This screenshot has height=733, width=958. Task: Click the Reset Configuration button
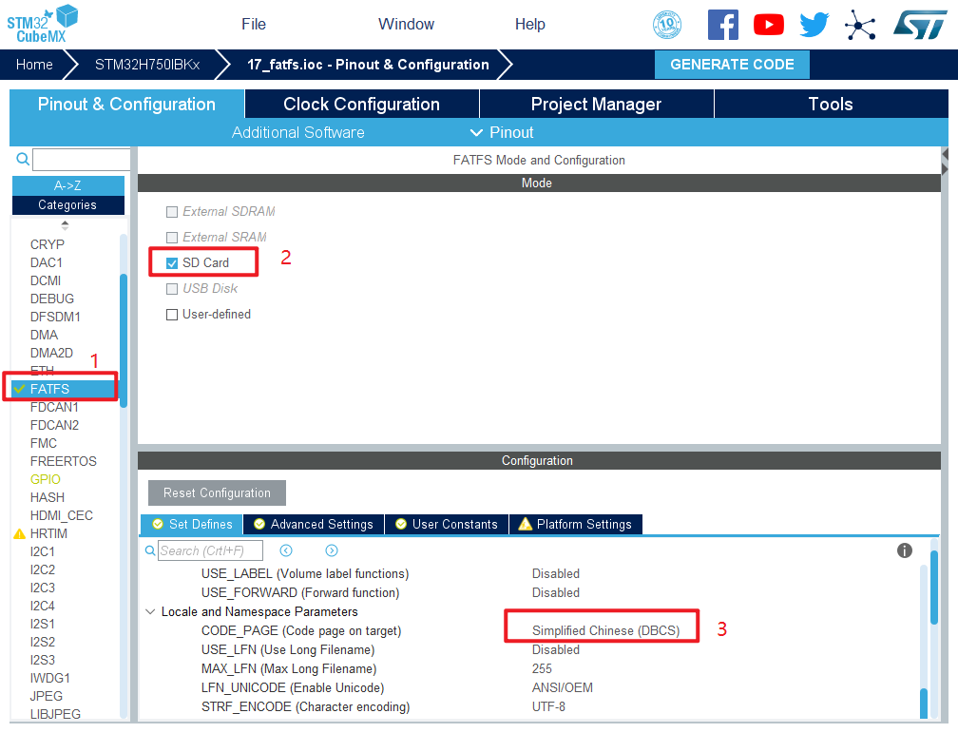[217, 493]
